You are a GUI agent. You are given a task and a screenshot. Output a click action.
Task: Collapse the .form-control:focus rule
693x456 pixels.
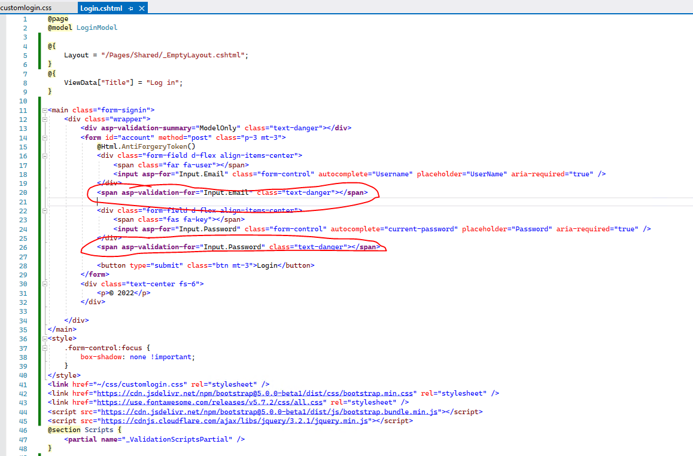click(45, 348)
